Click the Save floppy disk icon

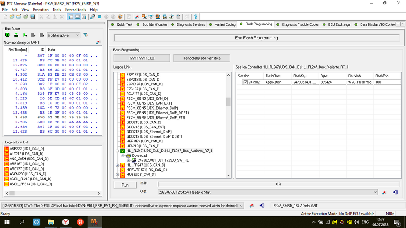33,17
